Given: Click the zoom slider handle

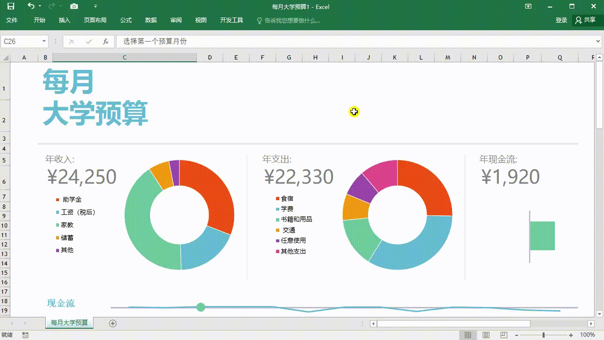Looking at the screenshot, I should 544,335.
